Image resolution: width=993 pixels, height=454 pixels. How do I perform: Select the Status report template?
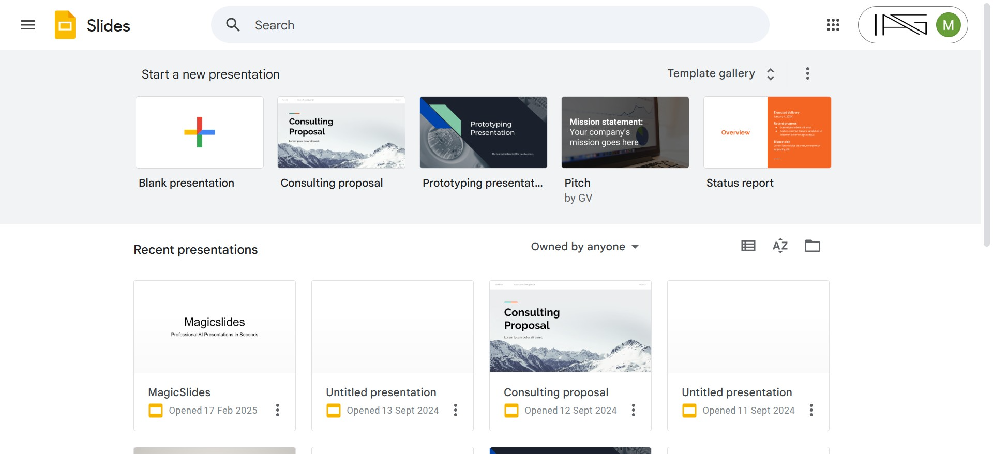click(x=767, y=132)
